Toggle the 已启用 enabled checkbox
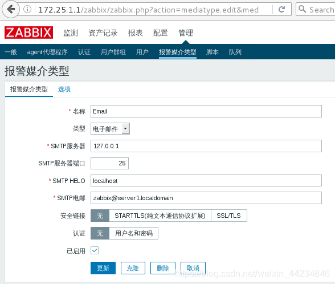Screen dimensions: 335x284 [95, 250]
